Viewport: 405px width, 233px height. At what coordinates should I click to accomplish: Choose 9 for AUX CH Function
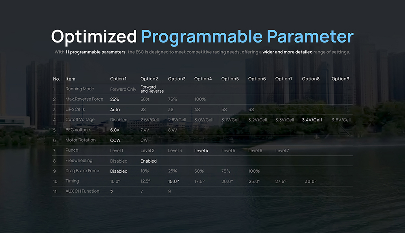[x=169, y=191]
